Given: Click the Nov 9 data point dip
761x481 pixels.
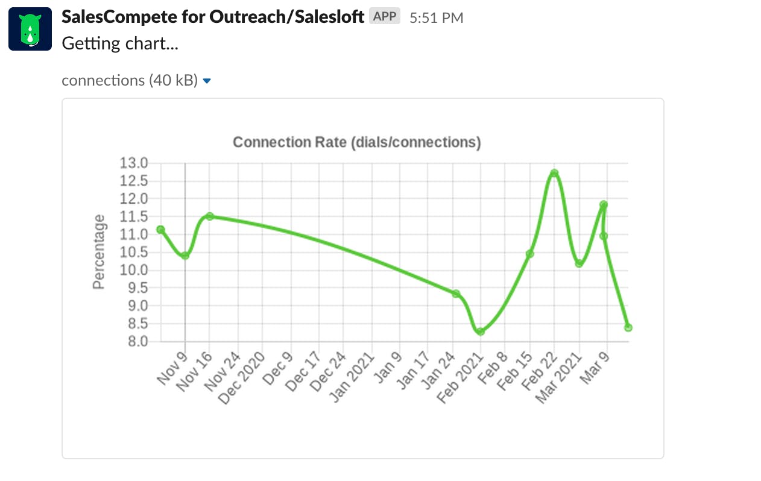Looking at the screenshot, I should coord(185,256).
